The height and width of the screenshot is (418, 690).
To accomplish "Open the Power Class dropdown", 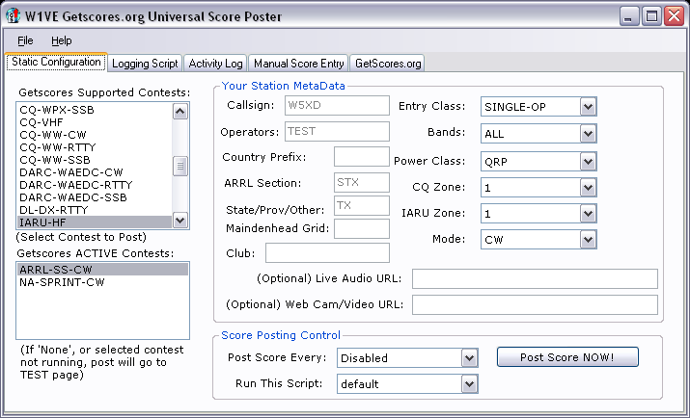I will 538,162.
